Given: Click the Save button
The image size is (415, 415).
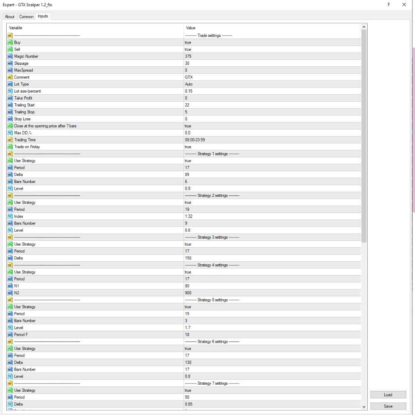Looking at the screenshot, I should [x=388, y=406].
